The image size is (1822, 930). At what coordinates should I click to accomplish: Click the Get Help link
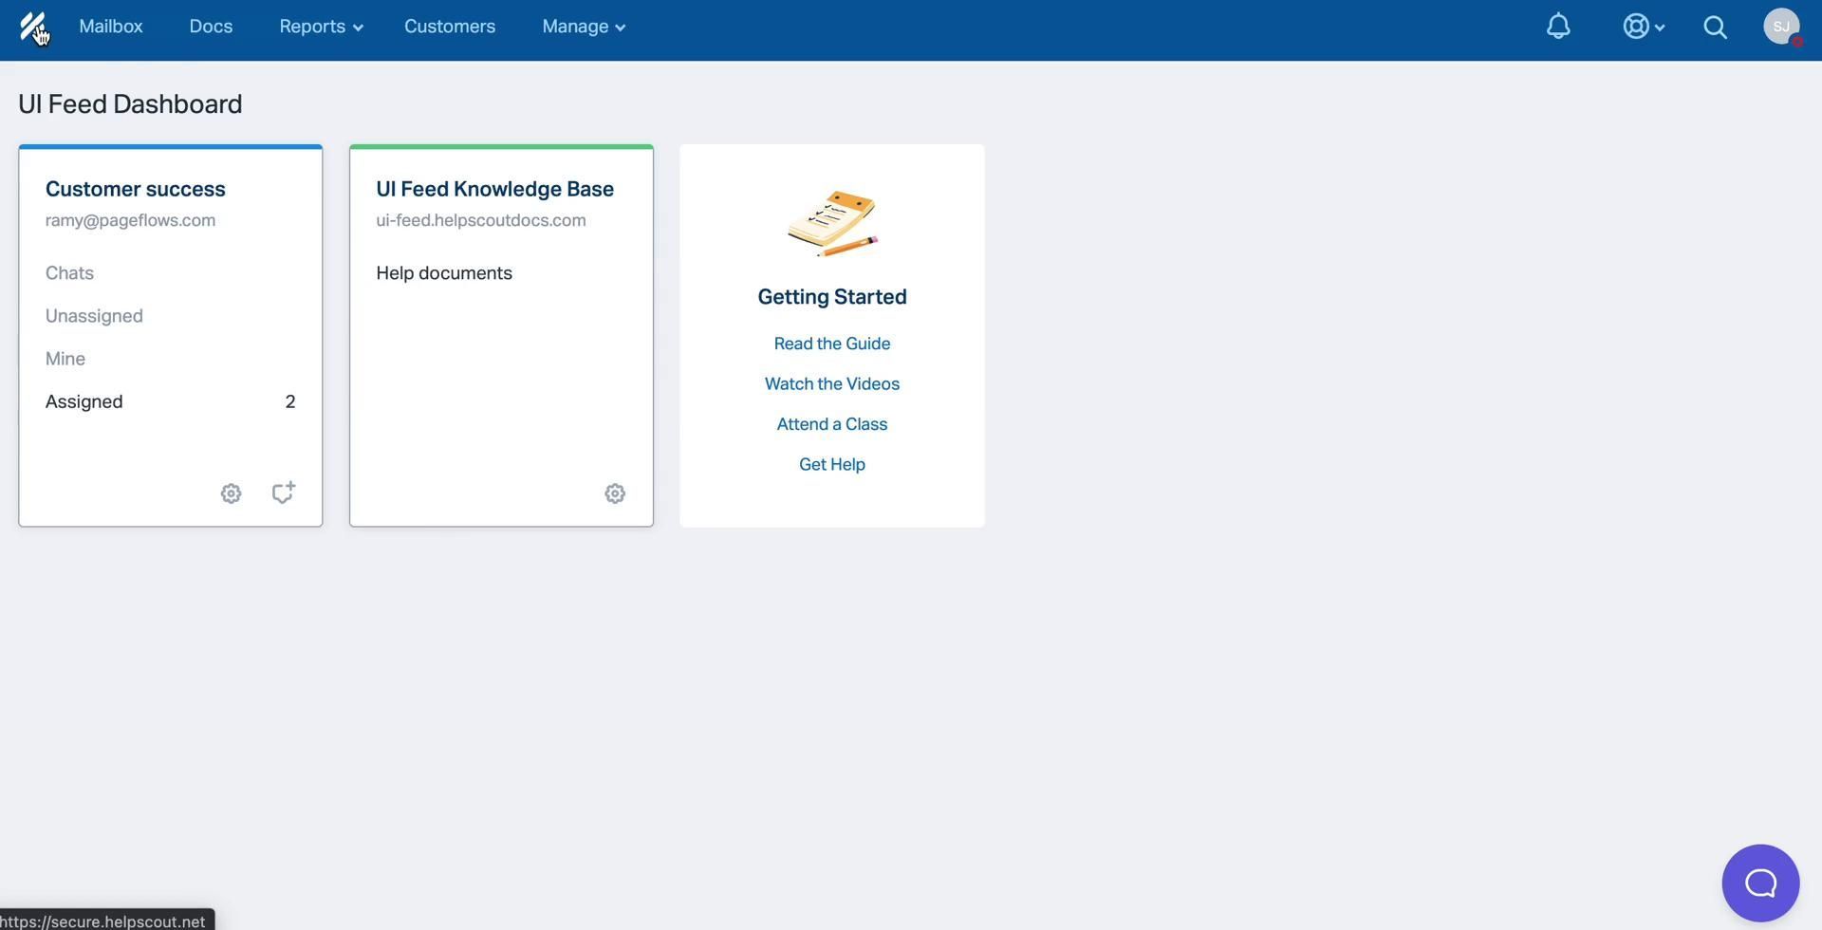[x=831, y=465]
